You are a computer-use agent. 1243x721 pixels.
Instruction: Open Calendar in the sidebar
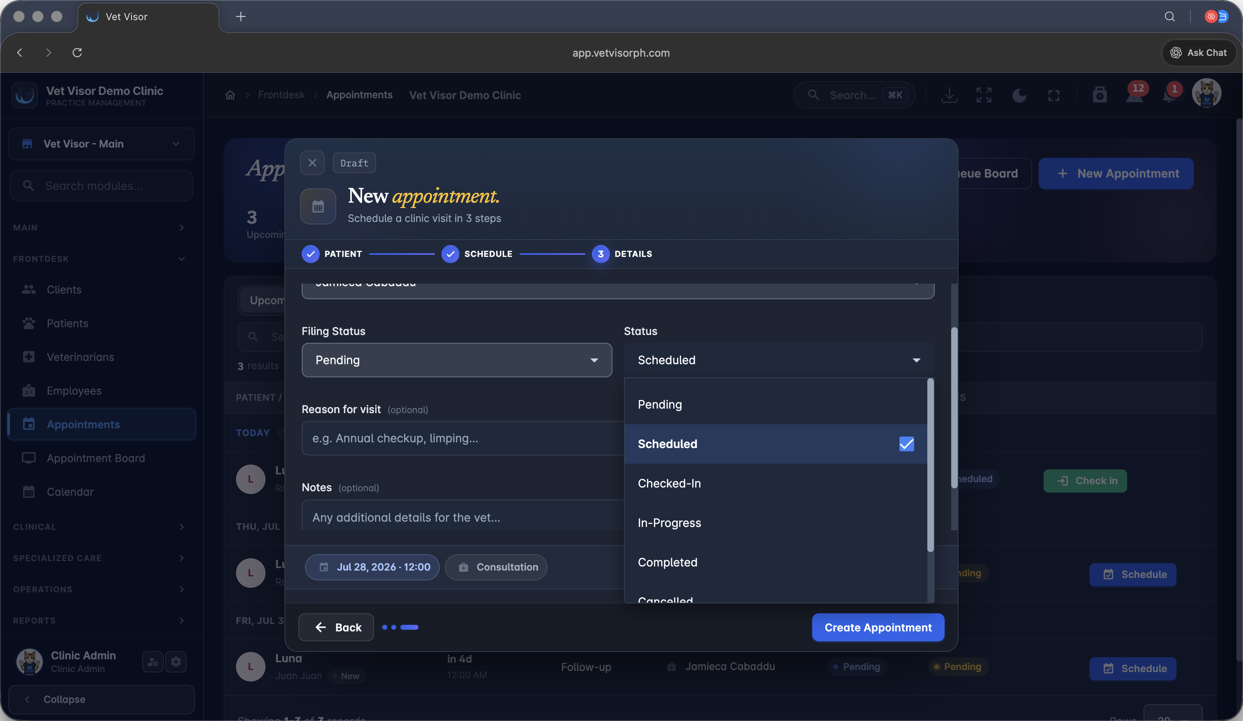coord(102,492)
